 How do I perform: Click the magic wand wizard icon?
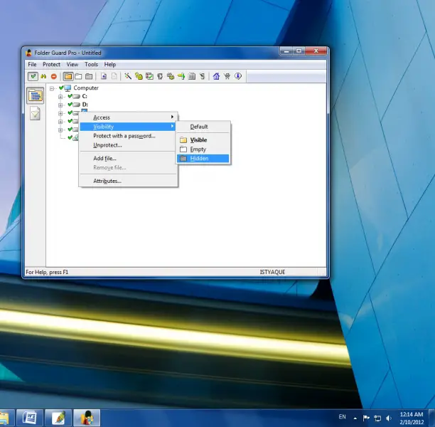pyautogui.click(x=128, y=76)
